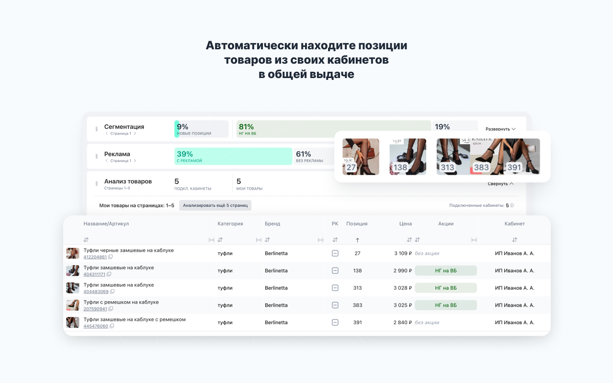This screenshot has height=383, width=613.
Task: Copy article number 445476060 via copy icon
Action: click(112, 326)
